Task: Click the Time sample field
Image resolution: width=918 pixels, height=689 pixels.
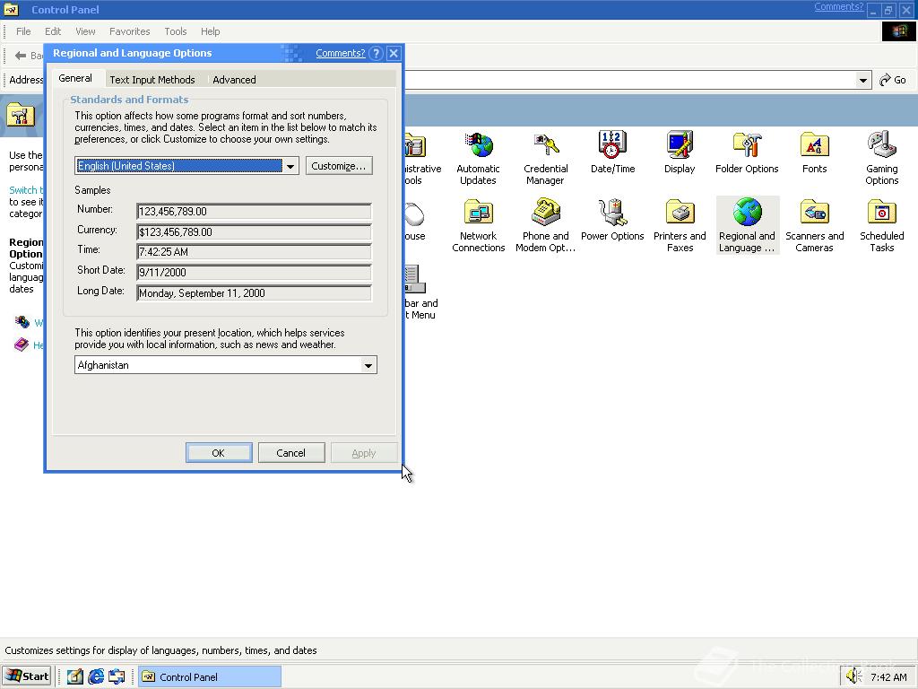Action: pos(254,252)
